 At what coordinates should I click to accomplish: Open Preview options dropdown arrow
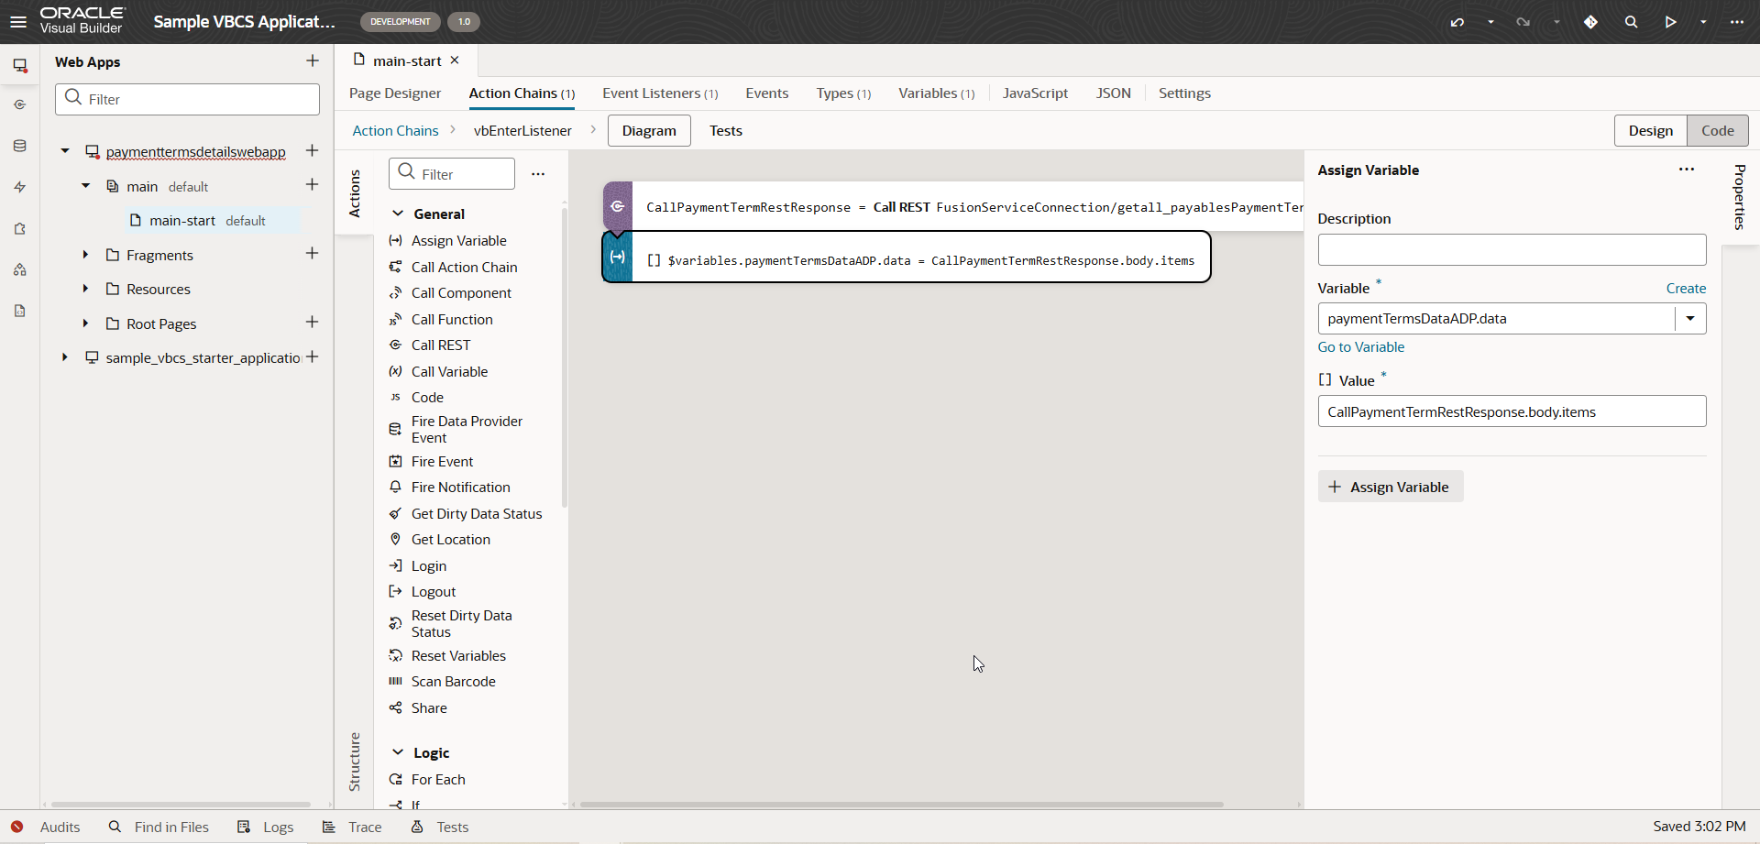pyautogui.click(x=1703, y=22)
